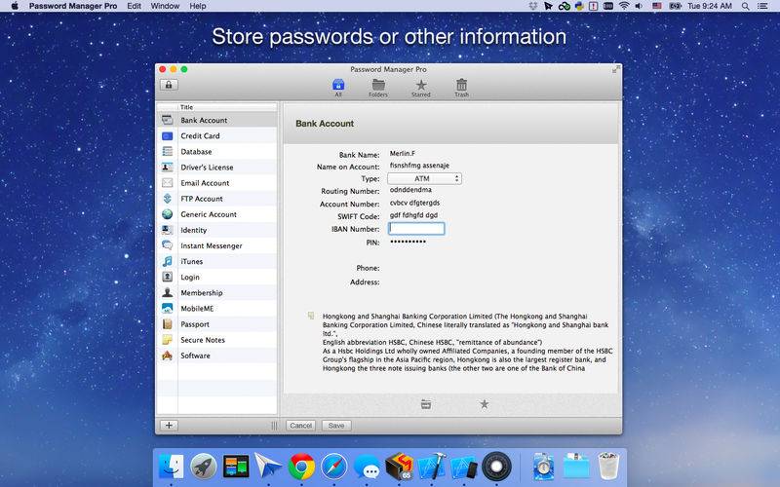Open the Trash view
780x487 pixels.
point(461,88)
